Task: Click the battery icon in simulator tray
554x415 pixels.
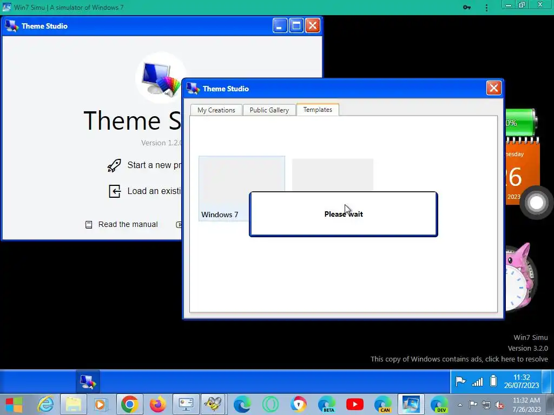Action: 493,381
